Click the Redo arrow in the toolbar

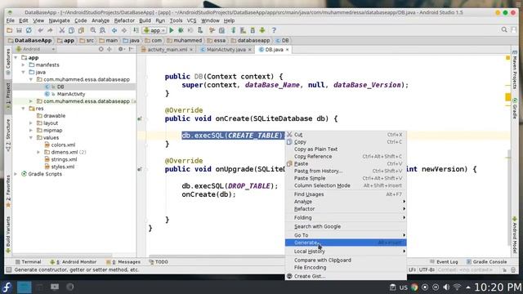tap(50, 30)
